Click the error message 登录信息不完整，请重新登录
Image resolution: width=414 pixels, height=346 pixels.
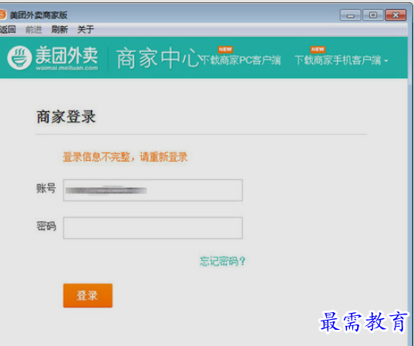[x=125, y=157]
